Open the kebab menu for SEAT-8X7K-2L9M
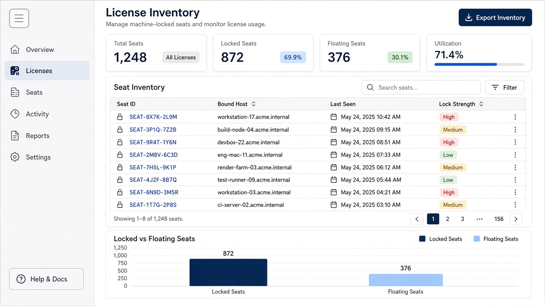The height and width of the screenshot is (306, 545). pos(515,117)
